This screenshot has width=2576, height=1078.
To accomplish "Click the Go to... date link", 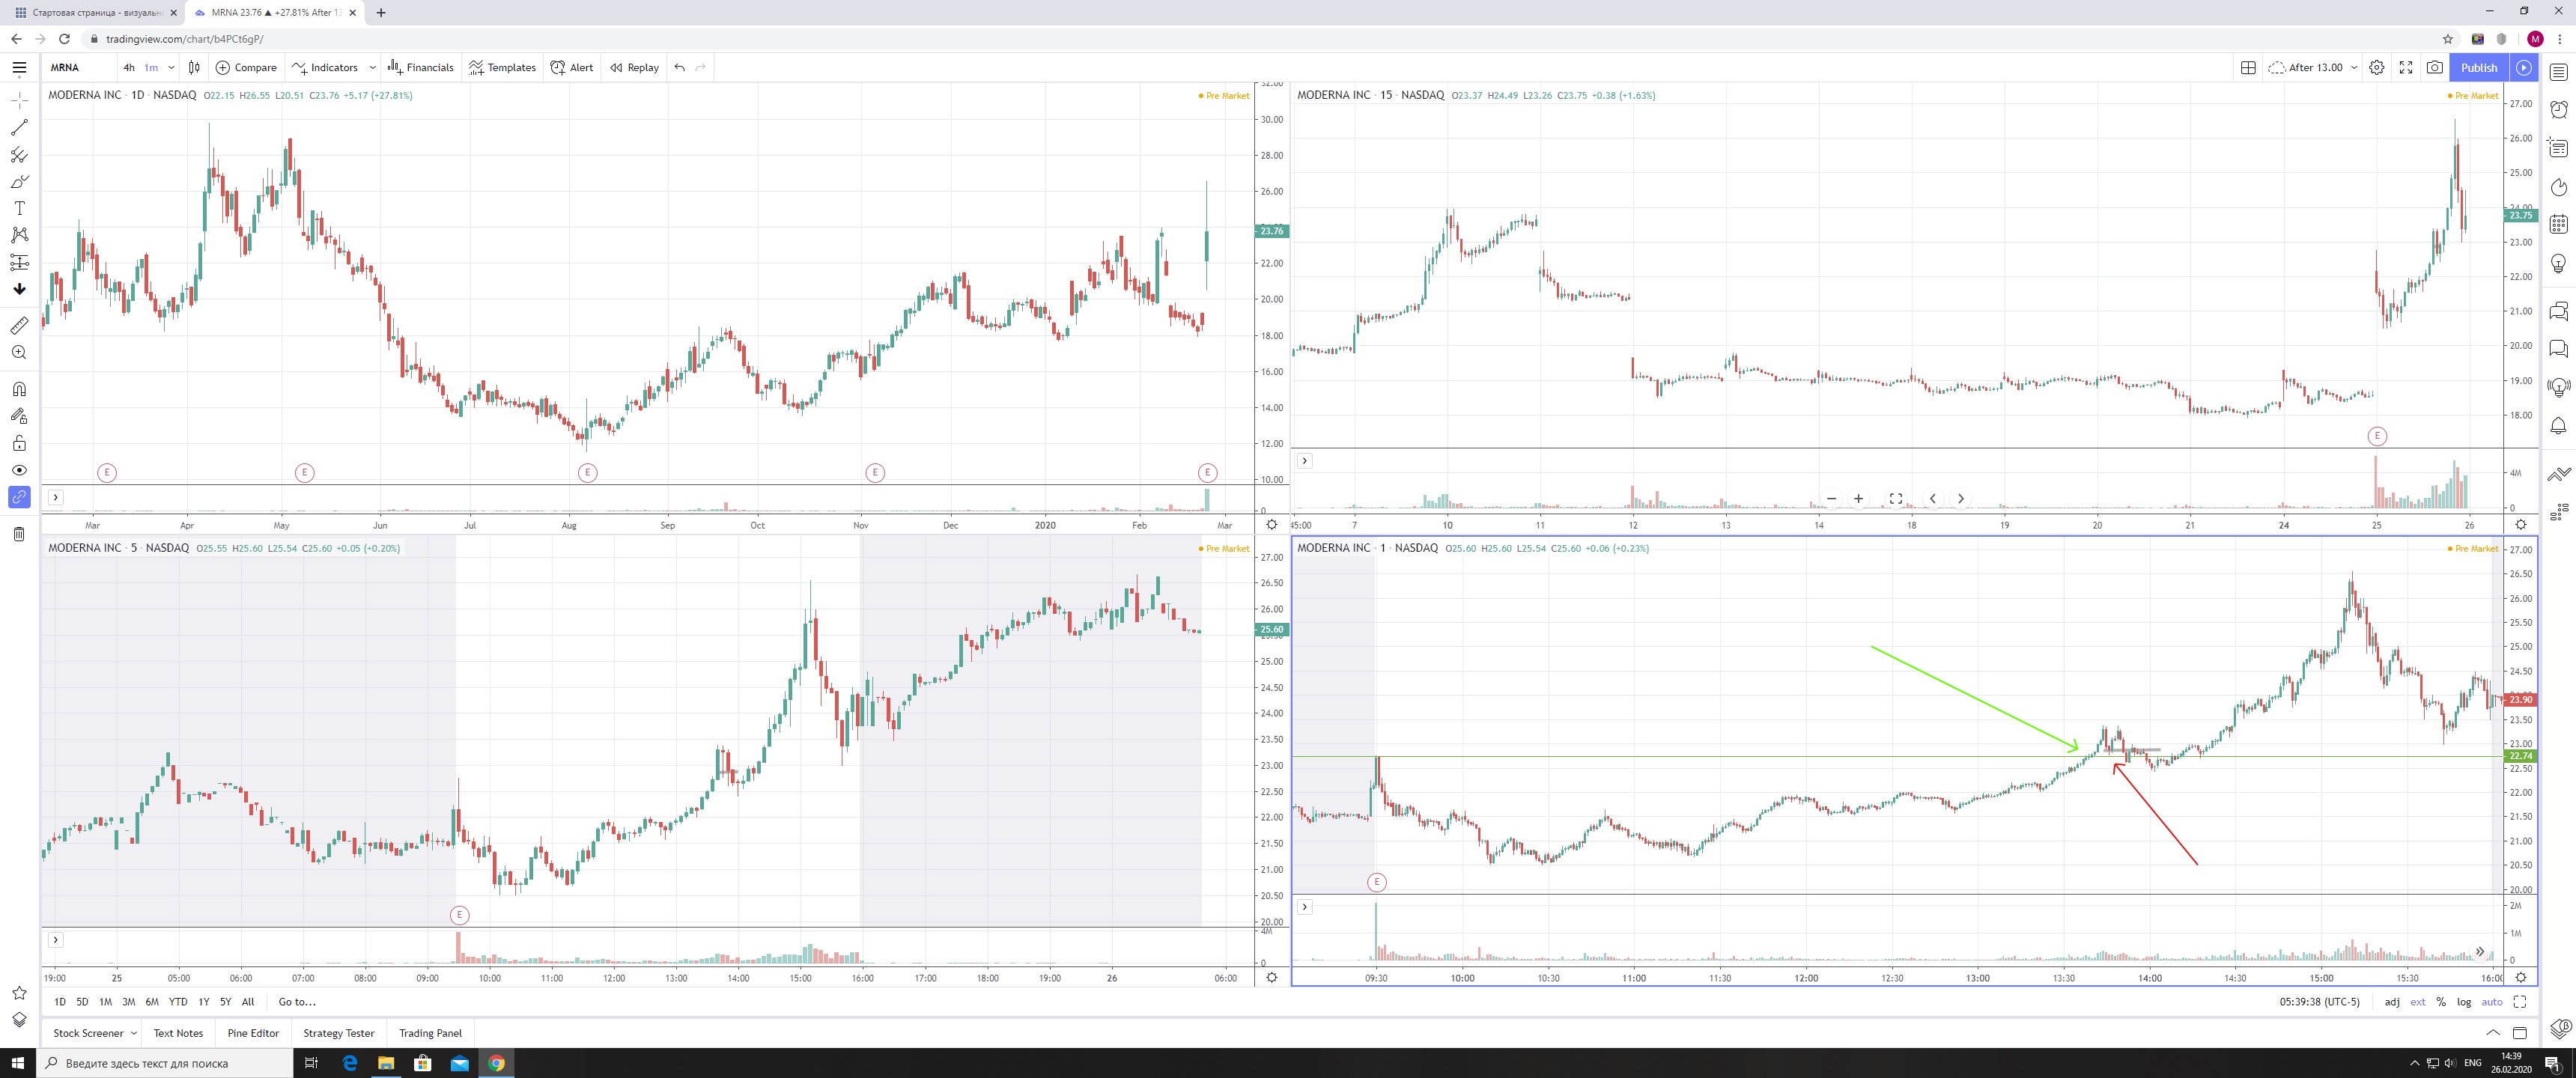I will tap(297, 1002).
